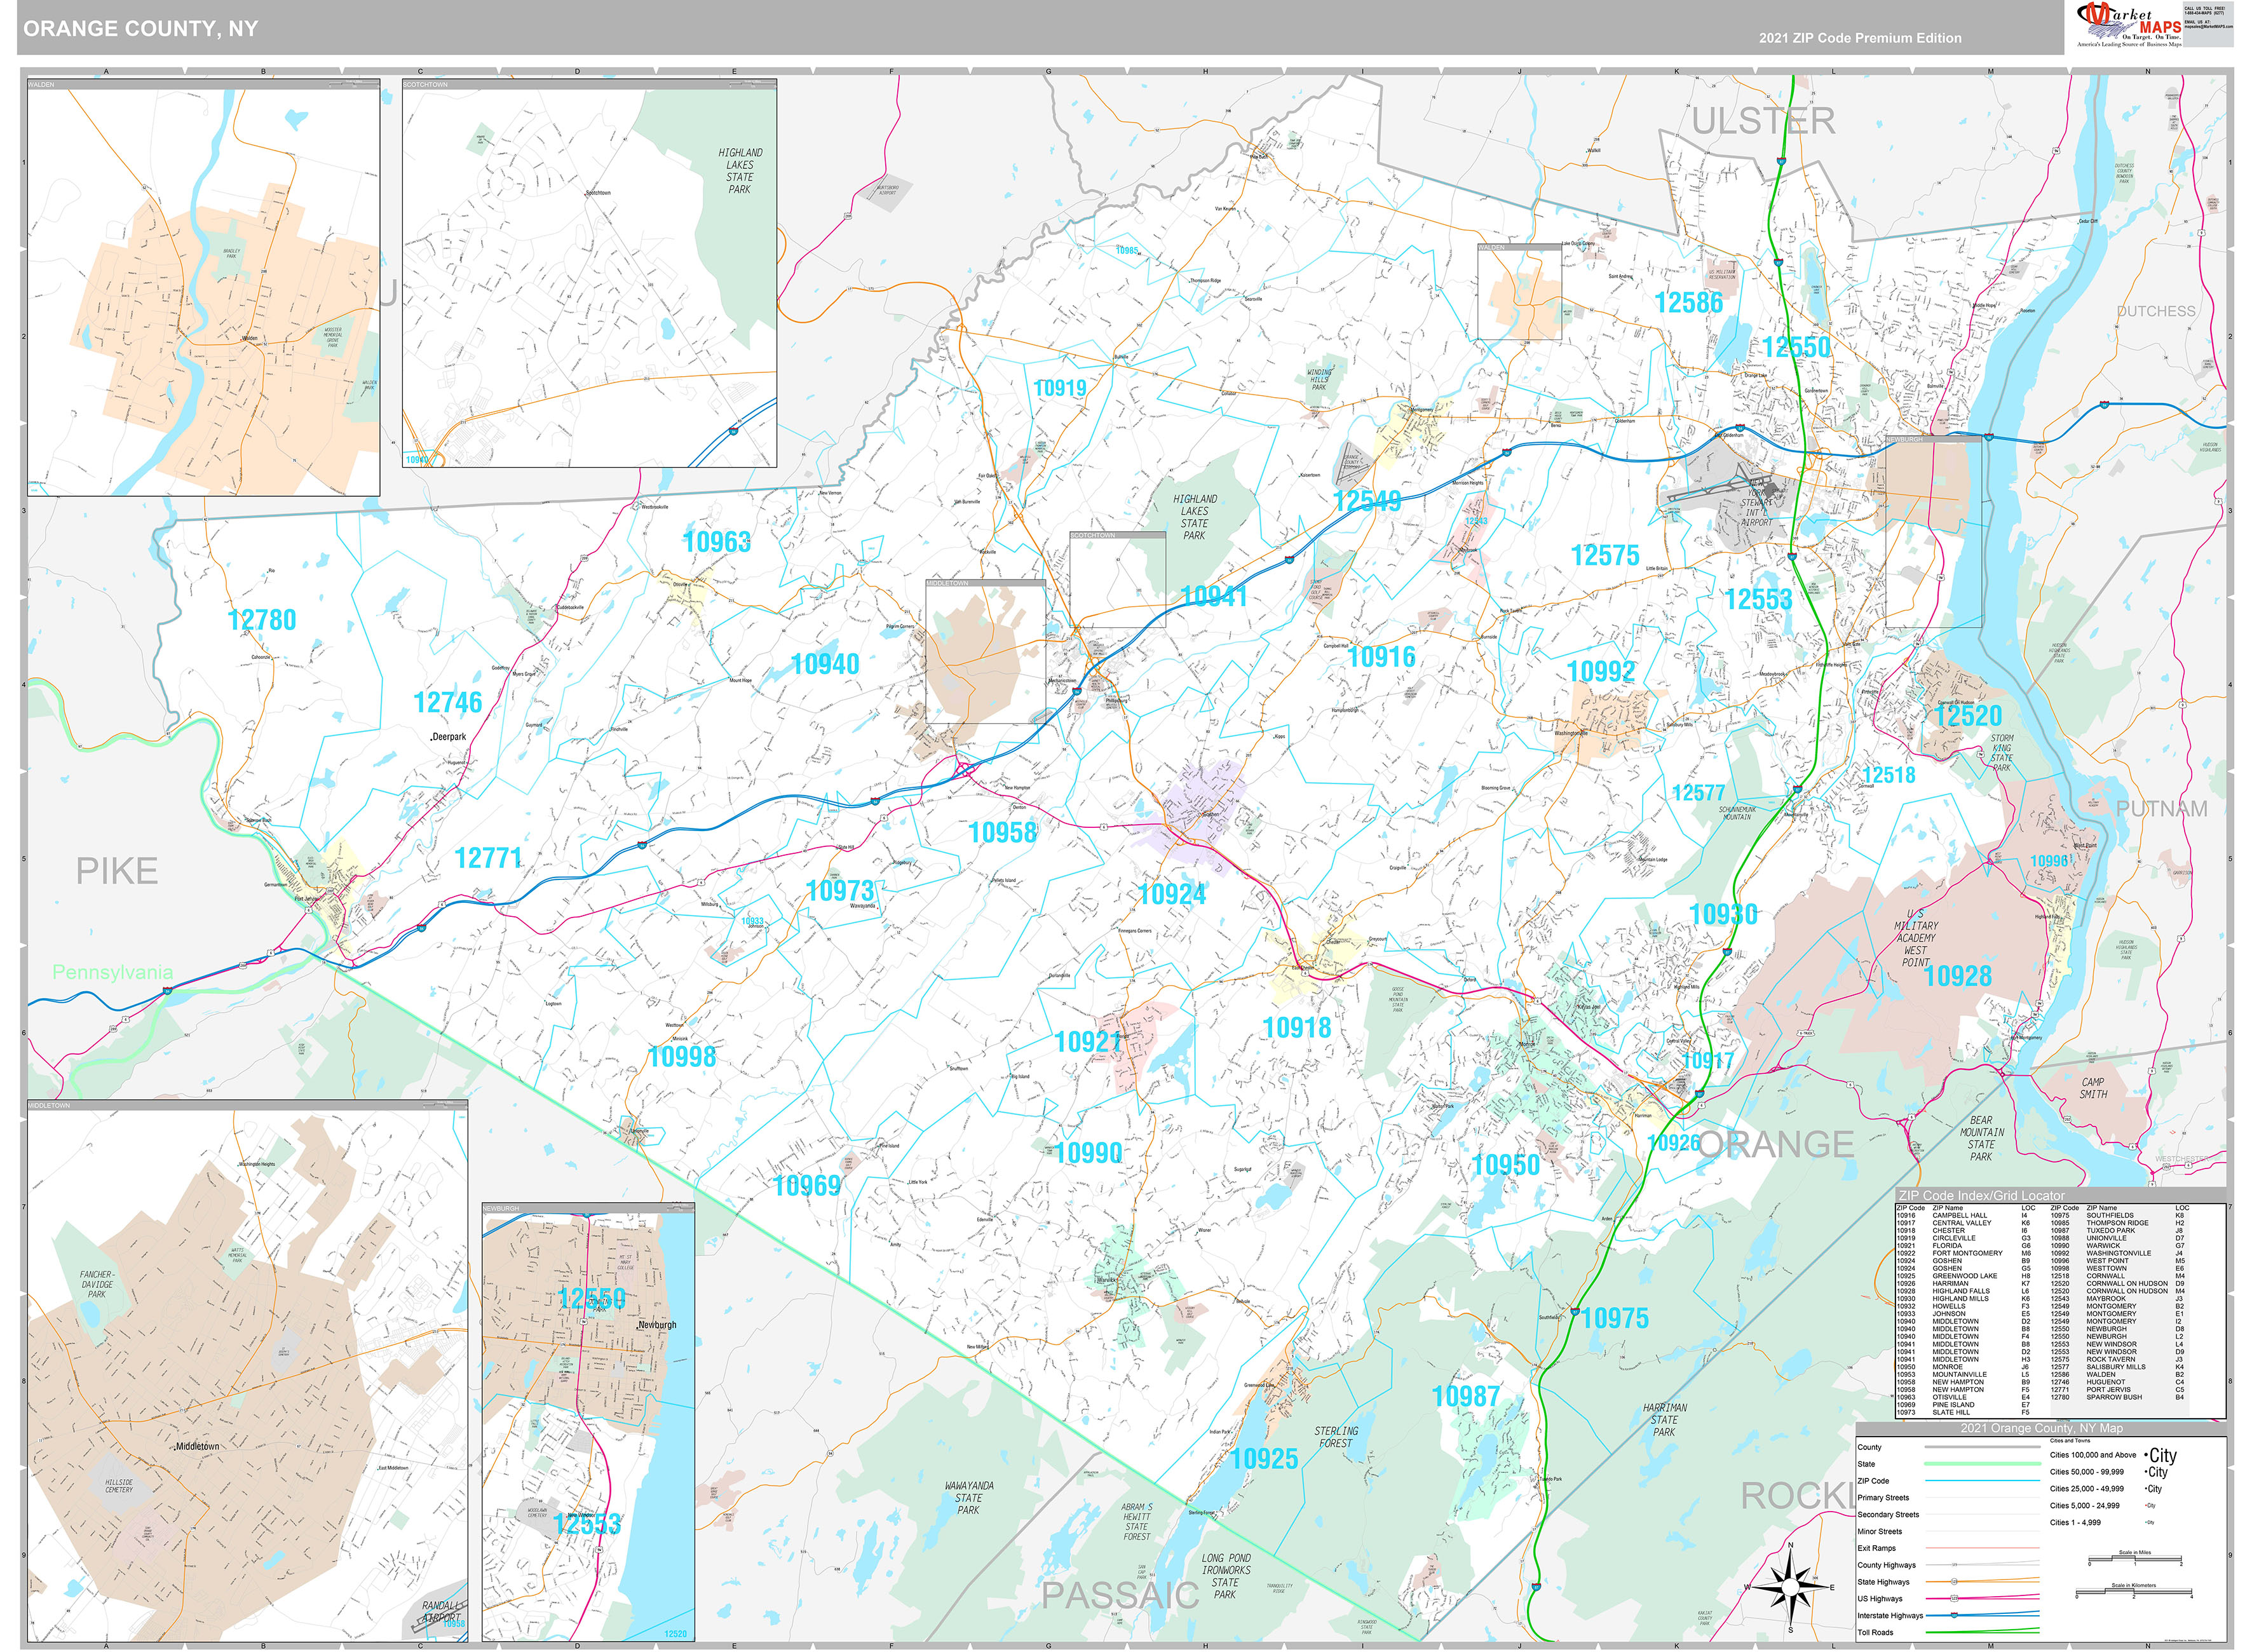Viewport: 2245px width, 1652px height.
Task: Click the Wawayanda State Park label
Action: (969, 1498)
